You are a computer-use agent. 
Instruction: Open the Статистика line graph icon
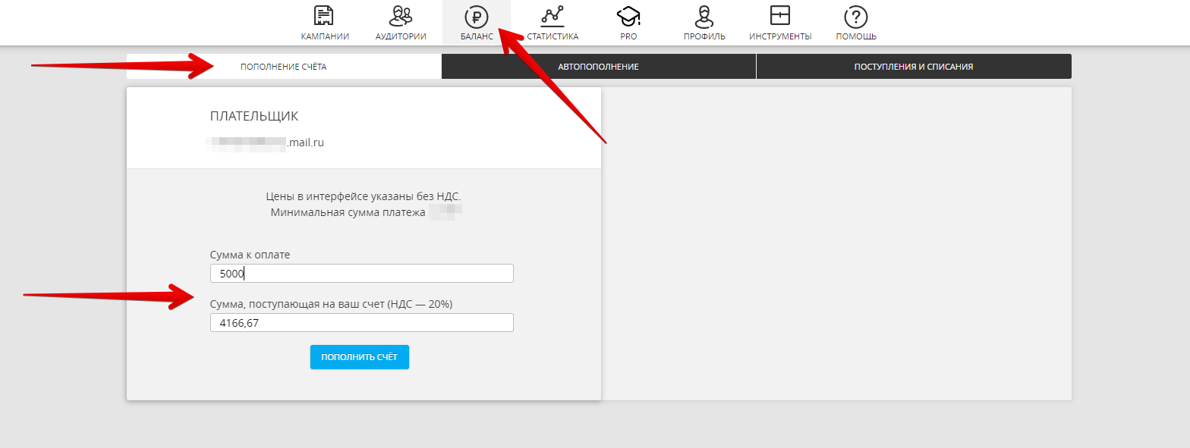tap(552, 16)
